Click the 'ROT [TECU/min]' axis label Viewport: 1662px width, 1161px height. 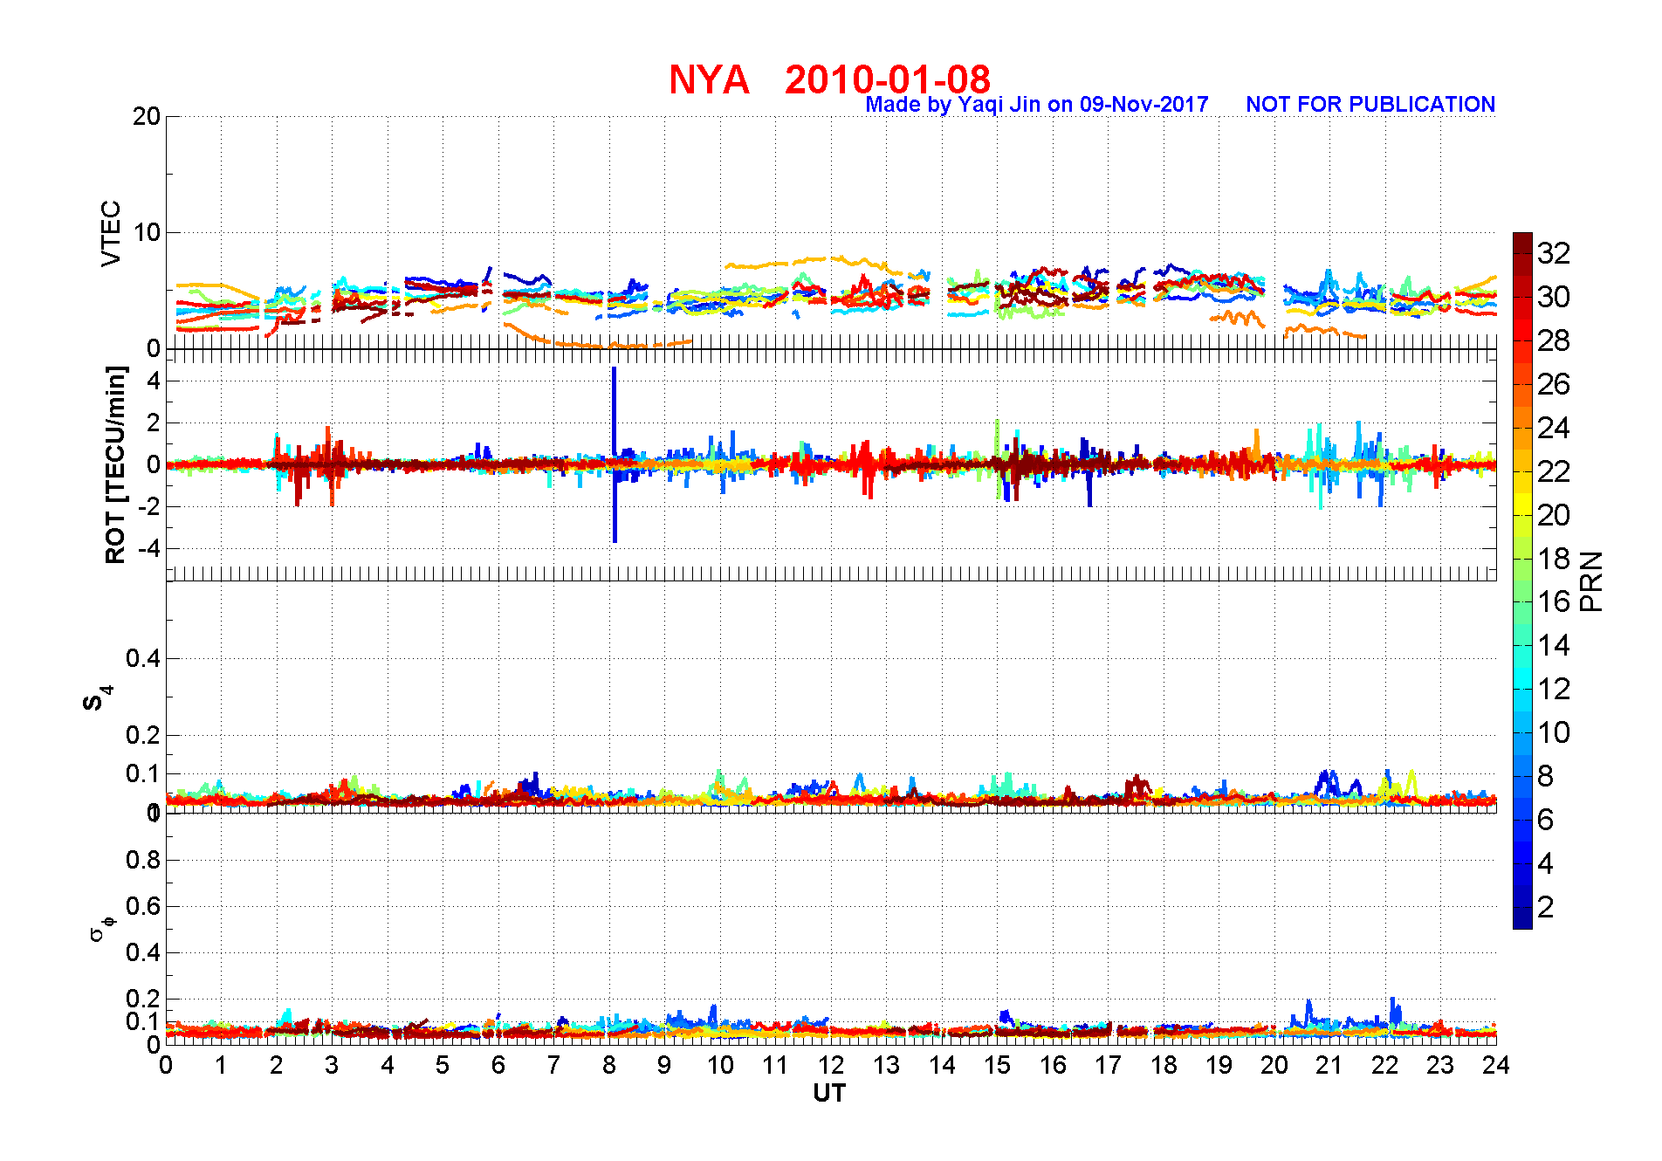point(115,465)
